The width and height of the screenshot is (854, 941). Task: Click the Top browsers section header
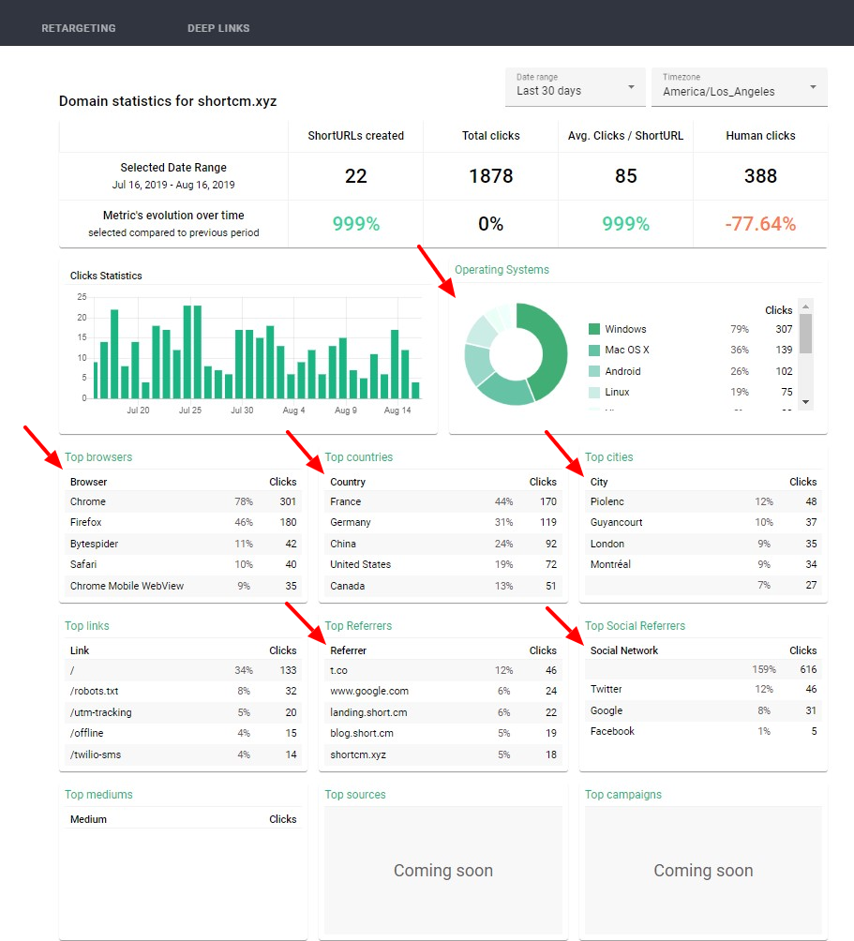tap(97, 456)
